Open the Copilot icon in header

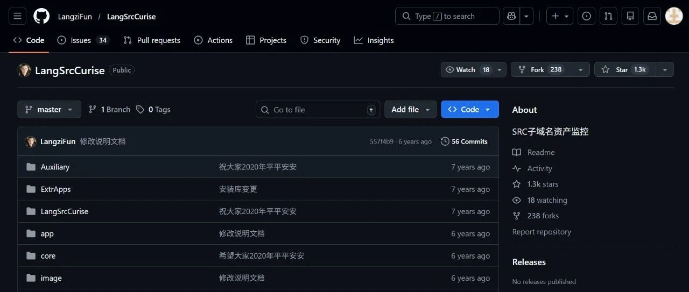[x=511, y=16]
